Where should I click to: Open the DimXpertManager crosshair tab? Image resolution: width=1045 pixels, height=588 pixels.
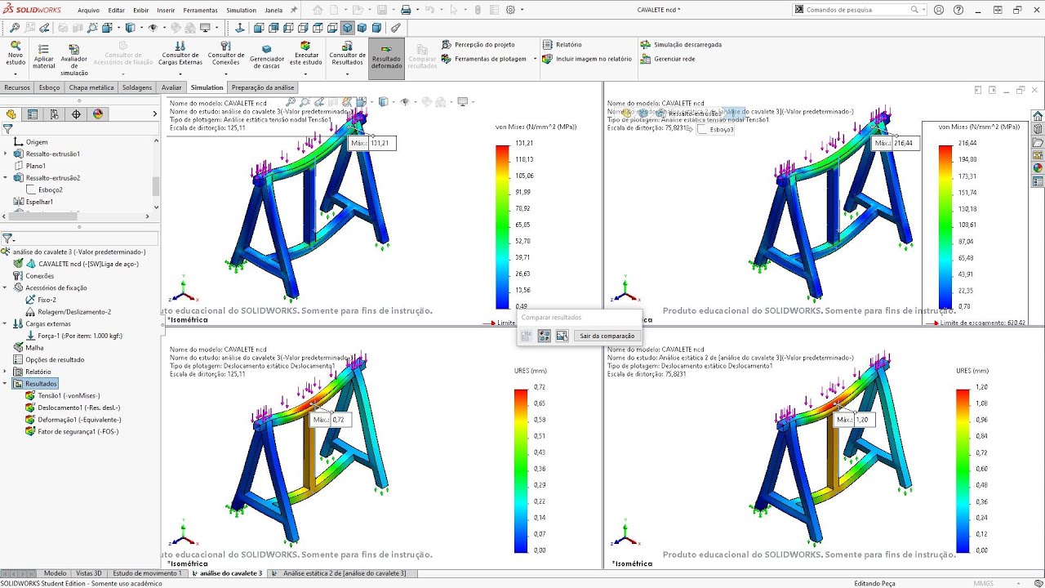(x=77, y=114)
